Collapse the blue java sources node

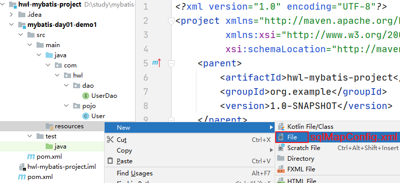39,55
